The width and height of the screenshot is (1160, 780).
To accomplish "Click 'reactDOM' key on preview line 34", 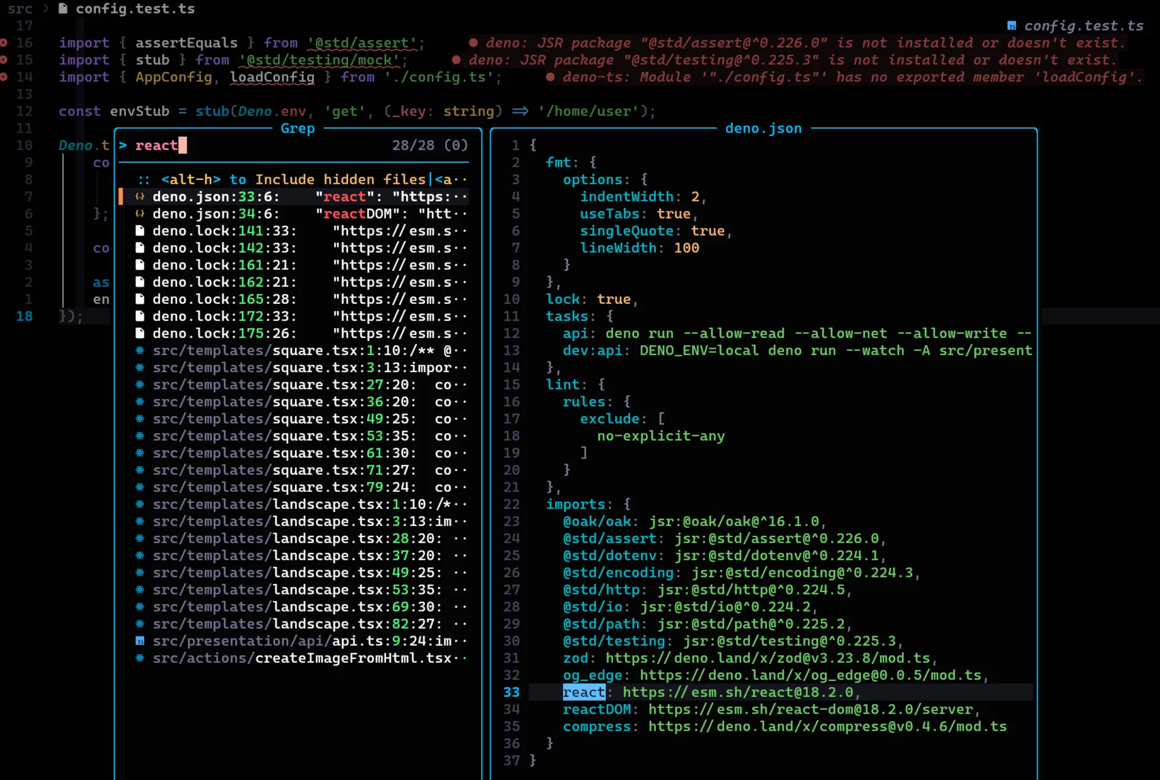I will [x=597, y=709].
